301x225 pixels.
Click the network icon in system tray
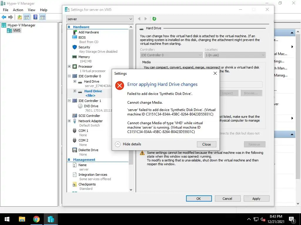(256, 219)
